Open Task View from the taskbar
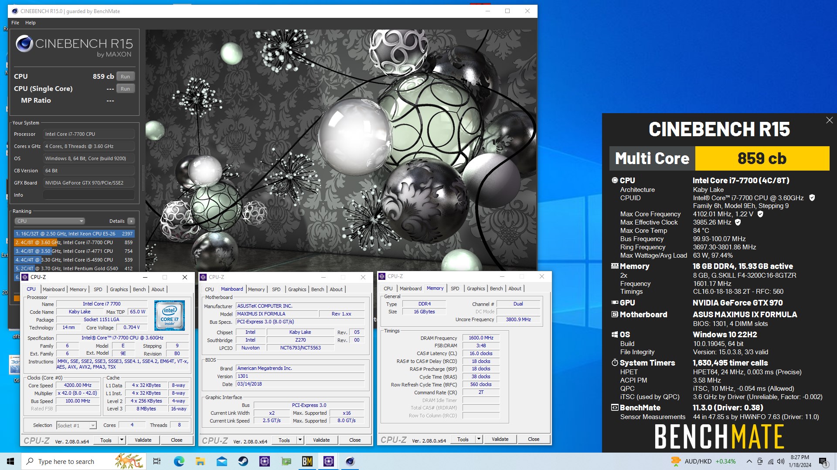The width and height of the screenshot is (837, 470). (157, 461)
